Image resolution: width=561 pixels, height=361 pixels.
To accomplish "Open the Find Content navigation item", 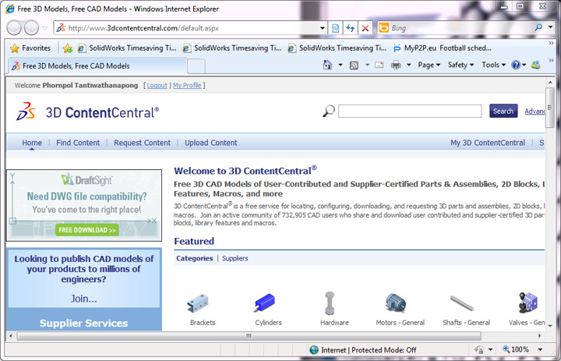I will [x=78, y=143].
